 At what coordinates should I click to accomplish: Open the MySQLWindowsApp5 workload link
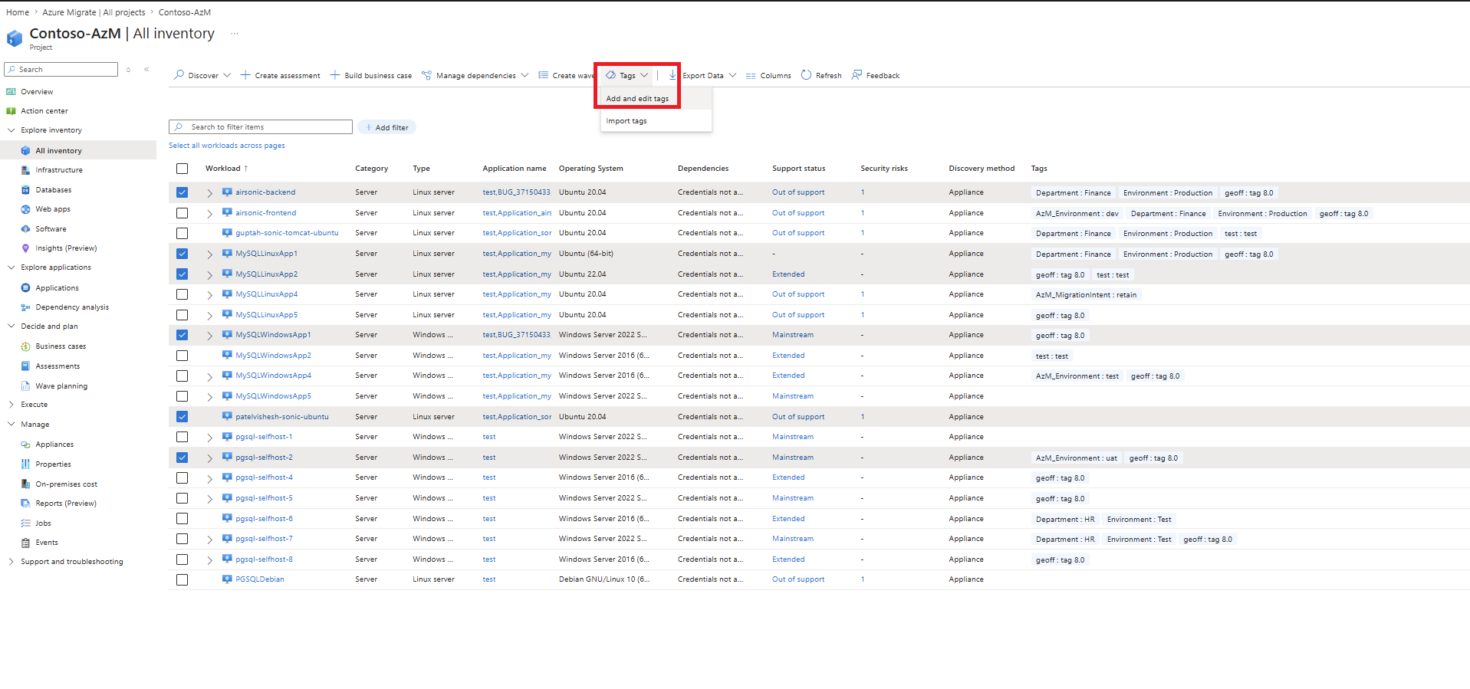tap(273, 396)
